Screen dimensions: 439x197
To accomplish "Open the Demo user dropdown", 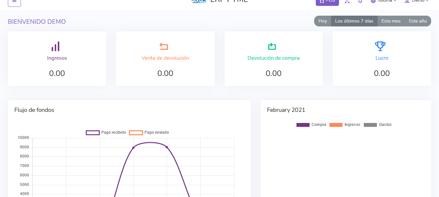I will pos(417,1).
